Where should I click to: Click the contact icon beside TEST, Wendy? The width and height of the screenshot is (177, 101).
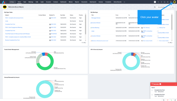tap(142, 28)
